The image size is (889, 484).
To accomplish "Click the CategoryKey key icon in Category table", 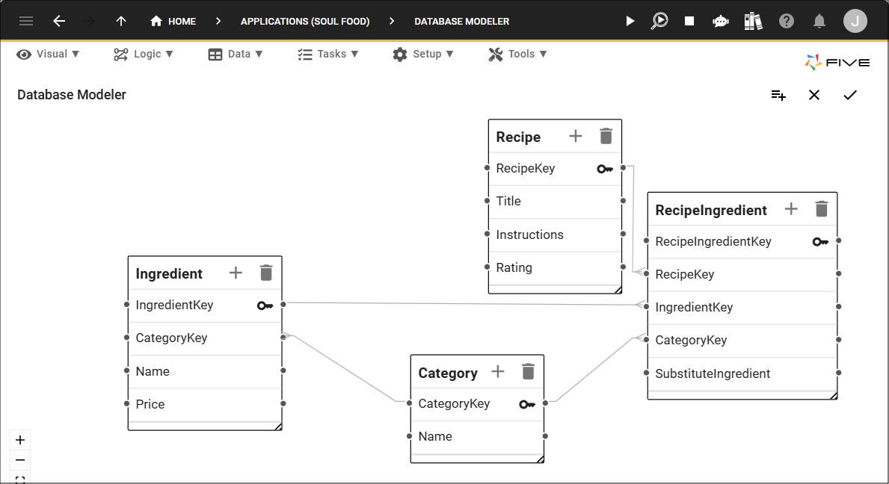I will point(526,404).
